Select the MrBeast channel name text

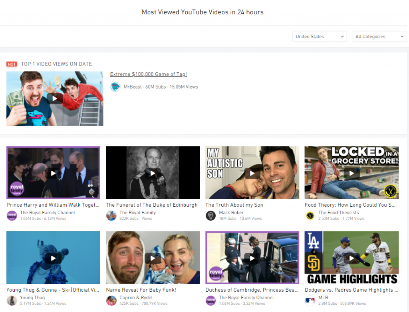pyautogui.click(x=133, y=87)
